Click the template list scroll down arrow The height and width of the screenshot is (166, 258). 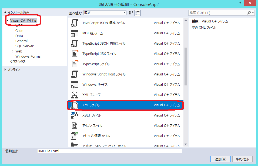186,144
